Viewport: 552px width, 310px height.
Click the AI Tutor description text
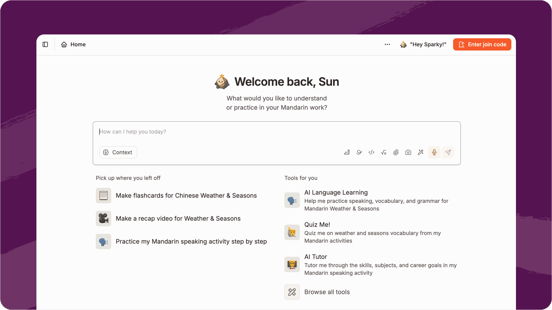[x=381, y=269]
